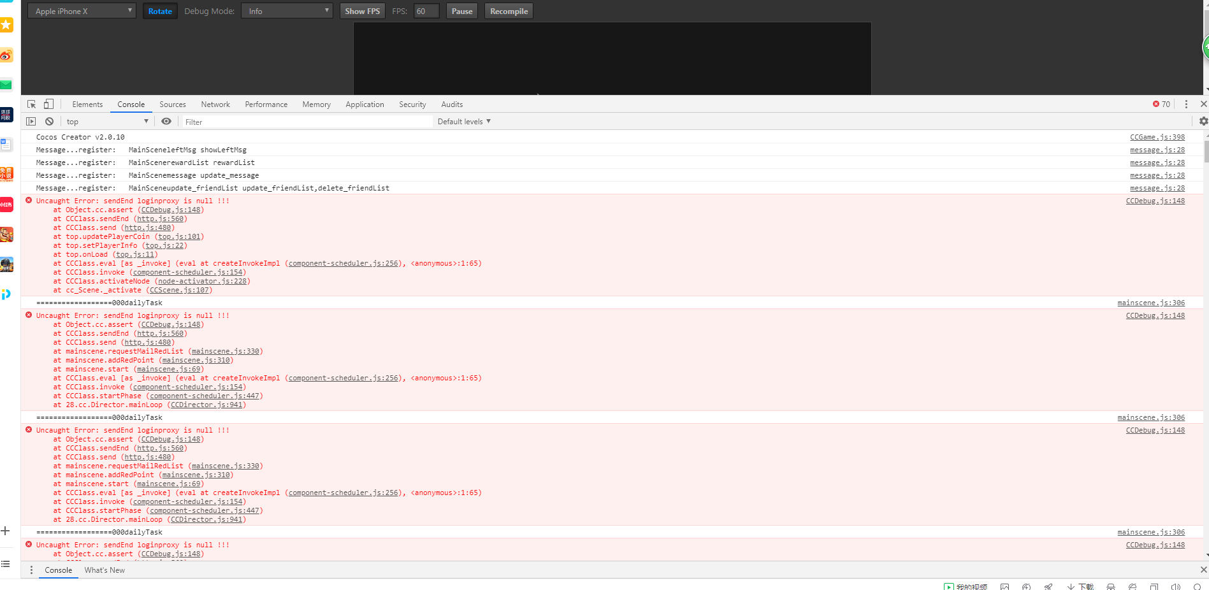Open the CCGame.js:398 source link
The width and height of the screenshot is (1209, 590).
[1157, 137]
